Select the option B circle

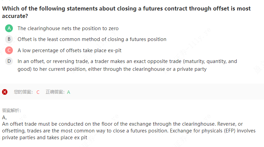coord(9,39)
